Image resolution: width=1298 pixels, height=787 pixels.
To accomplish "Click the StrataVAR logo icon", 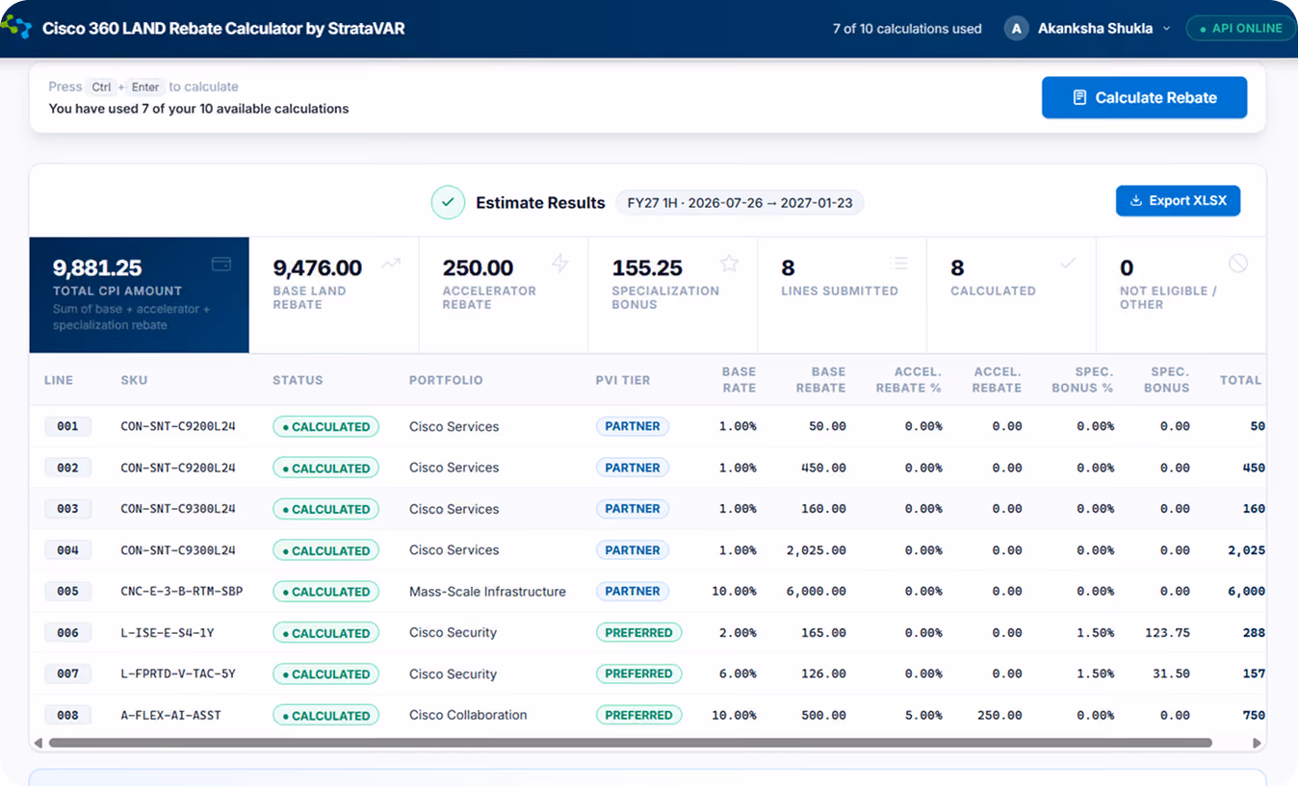I will click(16, 27).
